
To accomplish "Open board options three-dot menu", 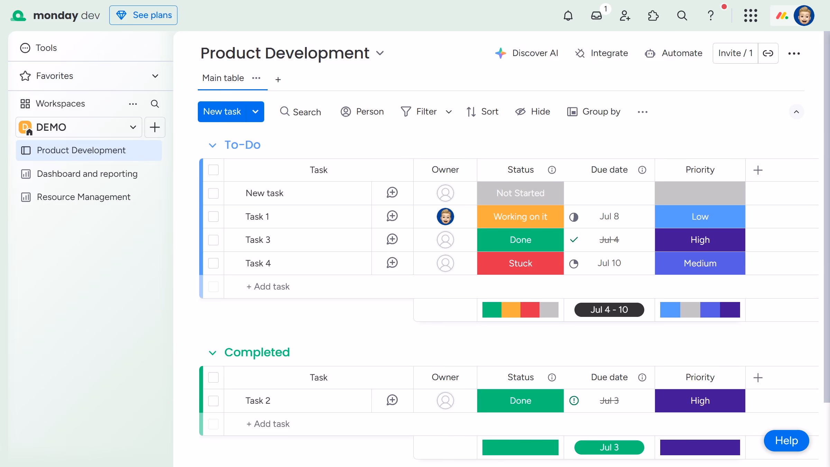I will (794, 53).
